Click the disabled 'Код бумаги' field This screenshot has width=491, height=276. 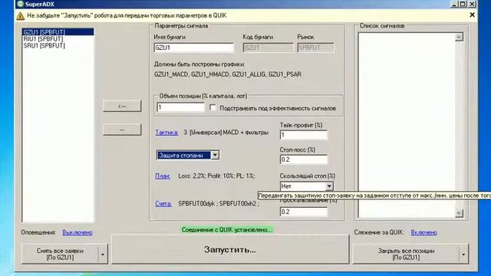point(268,48)
